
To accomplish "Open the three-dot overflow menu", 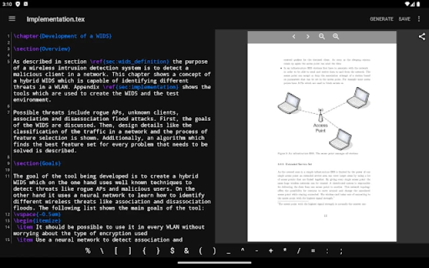I will tap(419, 19).
